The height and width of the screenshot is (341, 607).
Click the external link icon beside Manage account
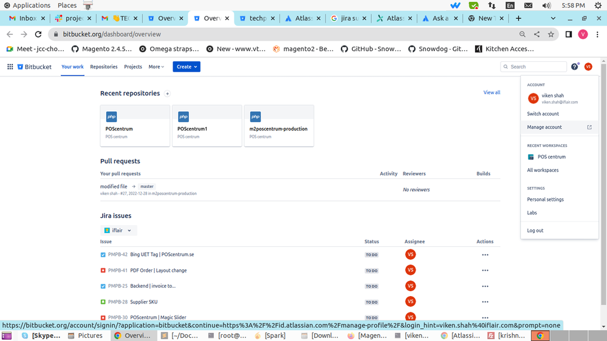(589, 127)
